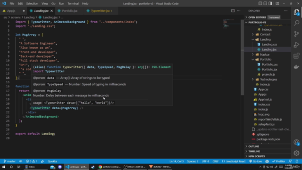Viewport: 302px width, 170px height.
Task: Click the Prettier status item
Action: 278,161
